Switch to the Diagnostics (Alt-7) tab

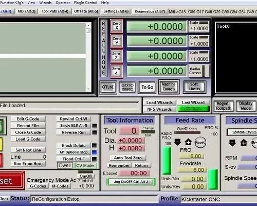click(x=150, y=11)
